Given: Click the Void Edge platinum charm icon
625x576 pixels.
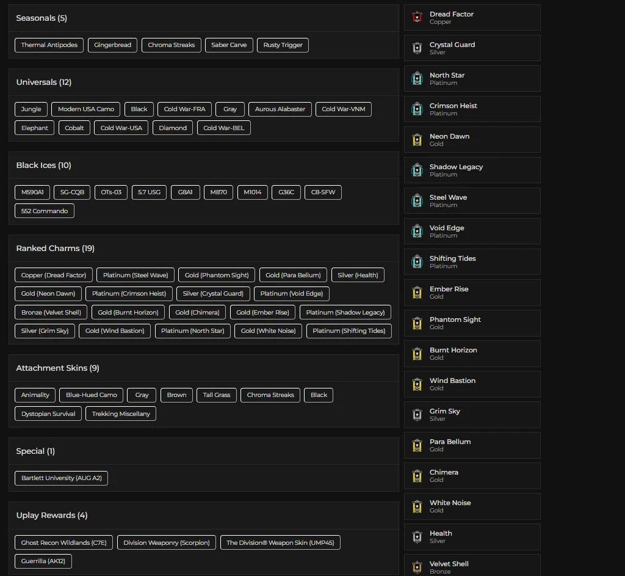Looking at the screenshot, I should coord(417,231).
